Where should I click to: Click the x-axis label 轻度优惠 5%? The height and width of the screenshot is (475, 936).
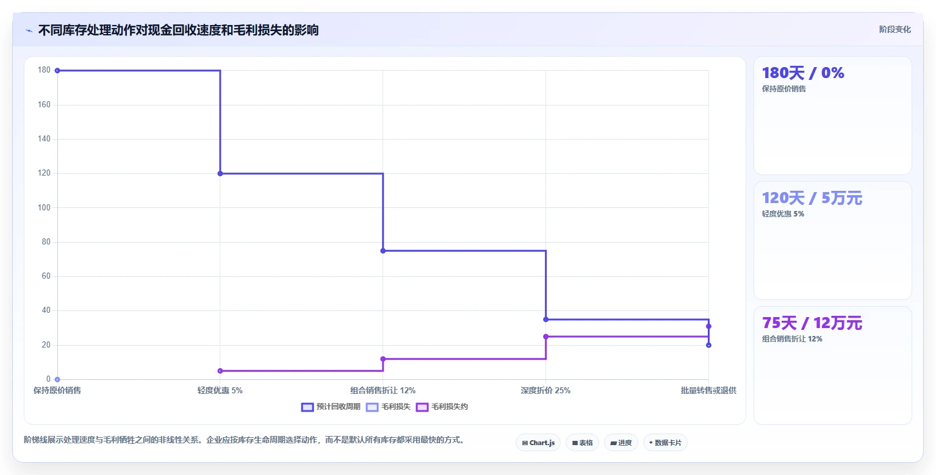coord(220,390)
